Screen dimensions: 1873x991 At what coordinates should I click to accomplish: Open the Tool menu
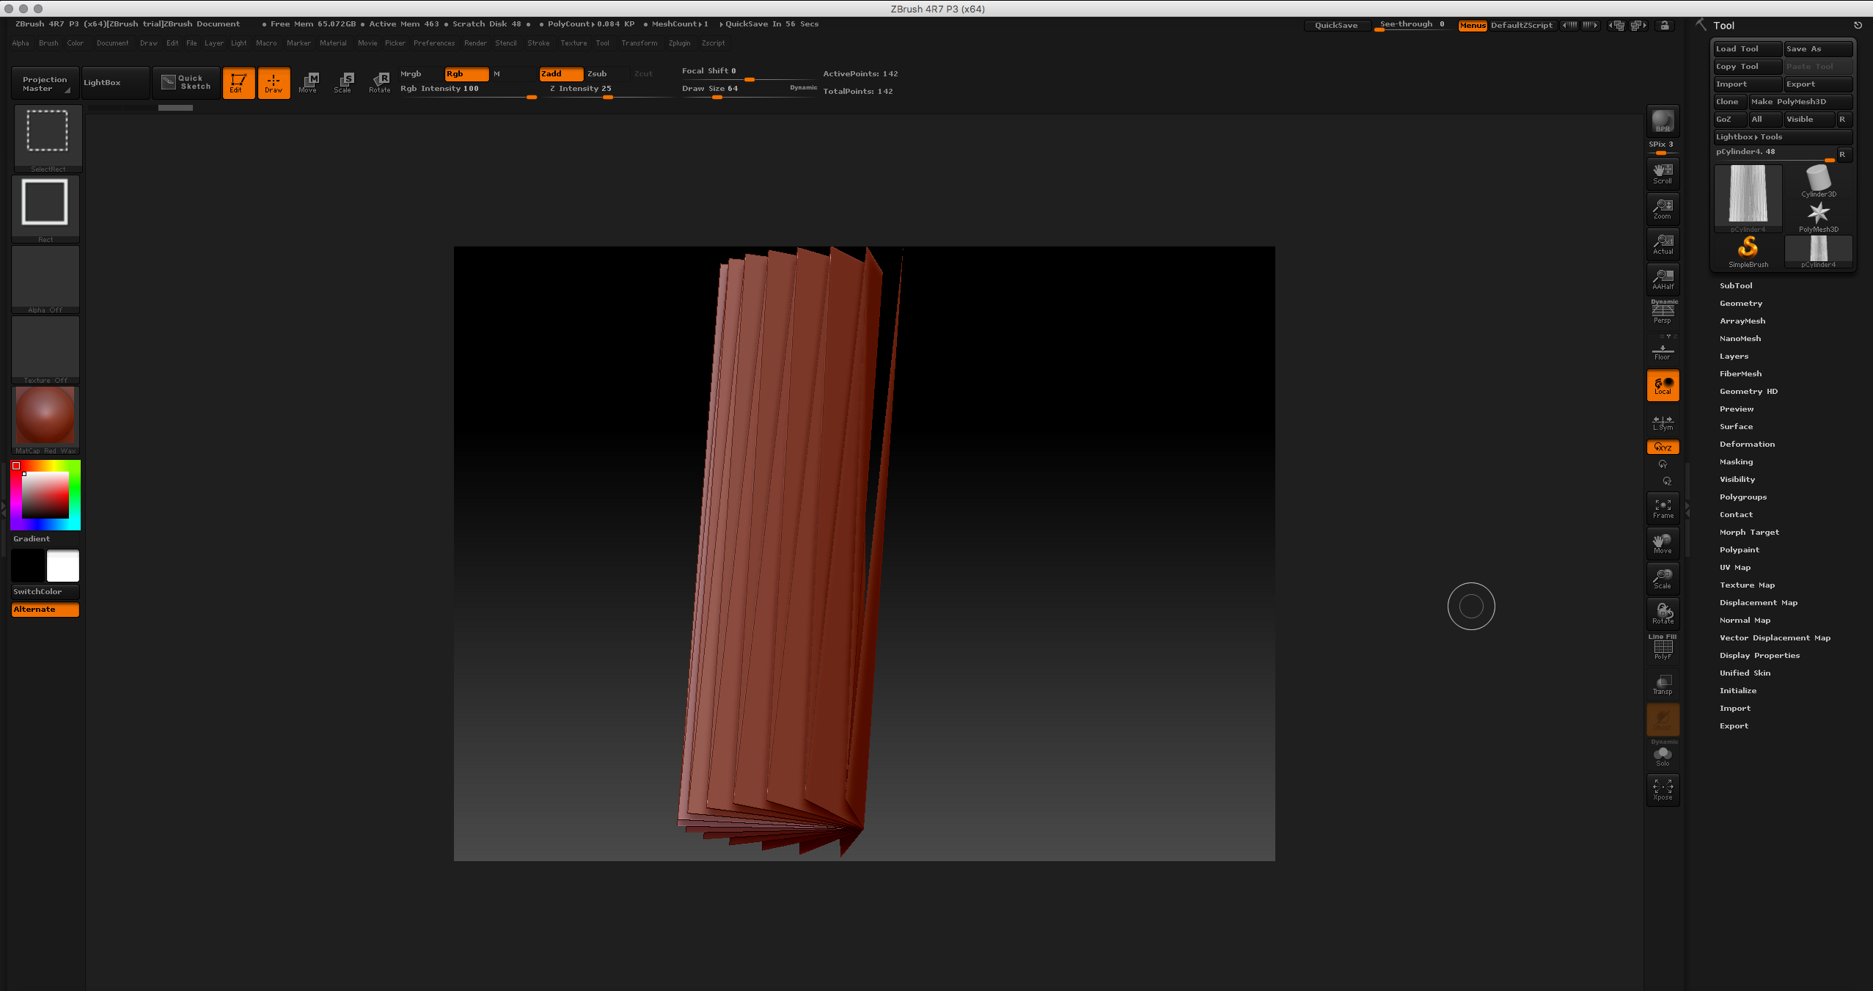coord(603,43)
